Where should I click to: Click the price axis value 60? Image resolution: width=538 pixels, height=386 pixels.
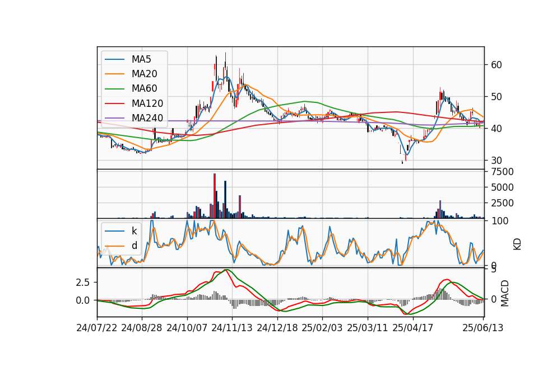(496, 65)
